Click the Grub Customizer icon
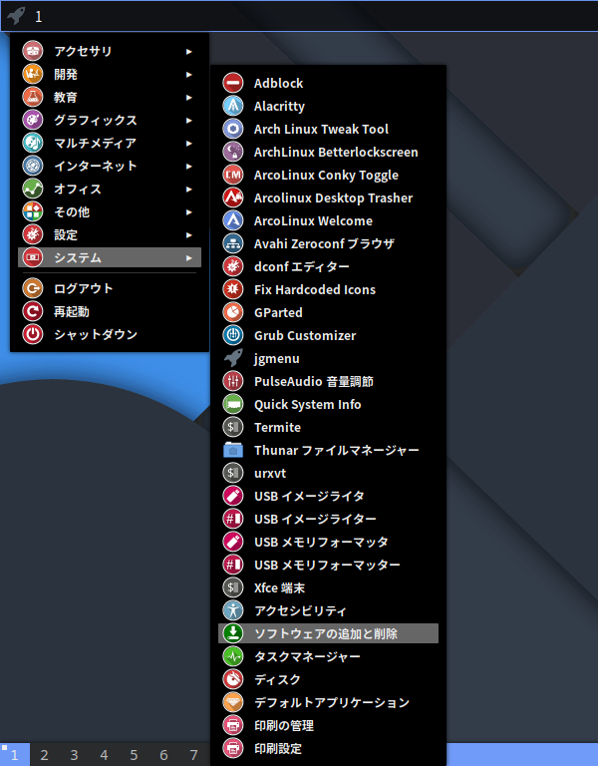This screenshot has height=766, width=598. [233, 335]
